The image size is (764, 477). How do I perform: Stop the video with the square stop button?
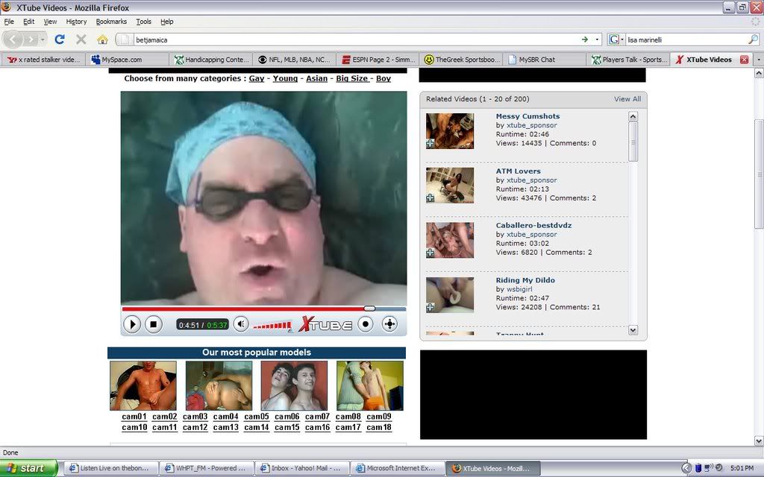154,324
